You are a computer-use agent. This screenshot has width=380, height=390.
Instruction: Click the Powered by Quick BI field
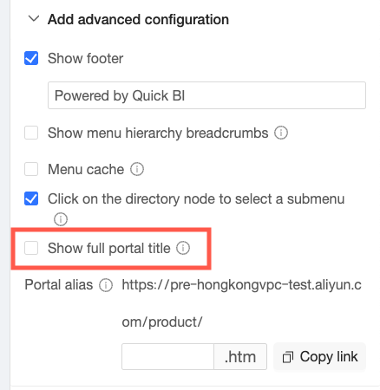click(x=206, y=95)
